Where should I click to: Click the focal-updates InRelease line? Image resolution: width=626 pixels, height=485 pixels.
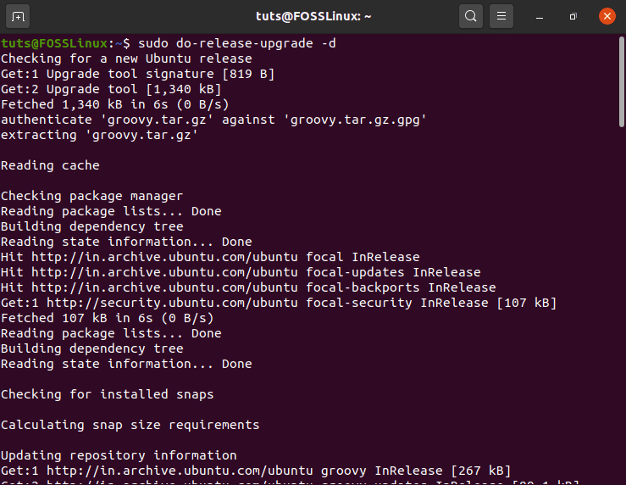[241, 272]
